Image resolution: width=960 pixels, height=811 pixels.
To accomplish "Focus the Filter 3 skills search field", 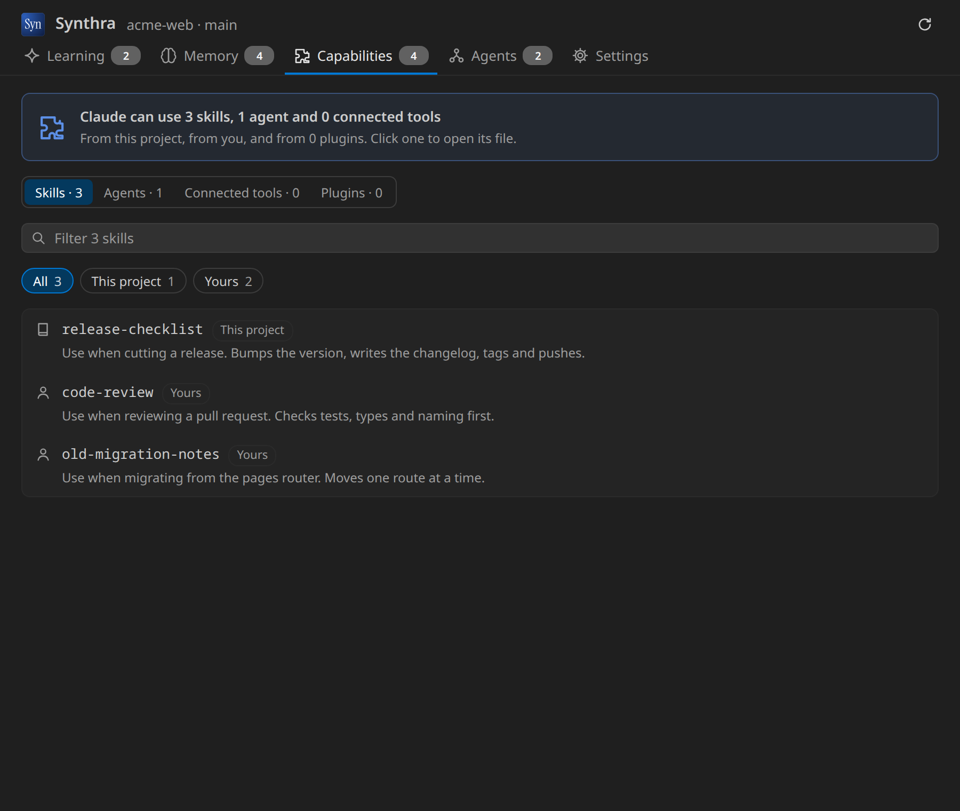I will point(480,238).
